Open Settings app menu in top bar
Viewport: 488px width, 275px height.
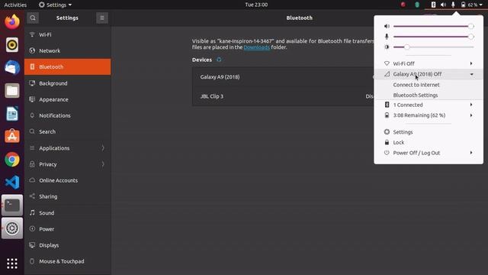[x=55, y=5]
